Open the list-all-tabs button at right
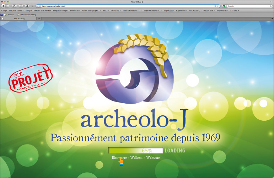 [272, 19]
